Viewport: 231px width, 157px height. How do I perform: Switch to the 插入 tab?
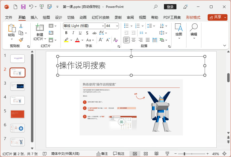pos(34,17)
